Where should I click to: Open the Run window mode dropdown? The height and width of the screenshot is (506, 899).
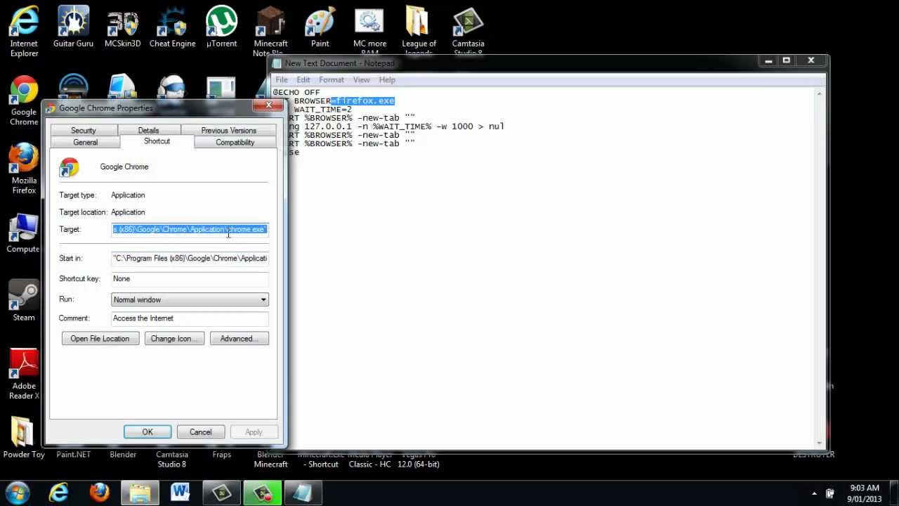190,300
